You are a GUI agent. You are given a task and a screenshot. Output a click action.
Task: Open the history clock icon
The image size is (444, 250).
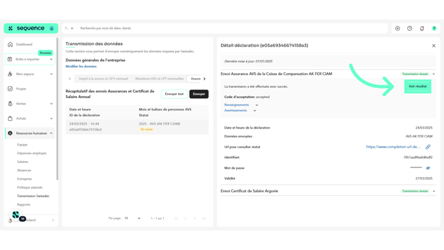(x=410, y=28)
